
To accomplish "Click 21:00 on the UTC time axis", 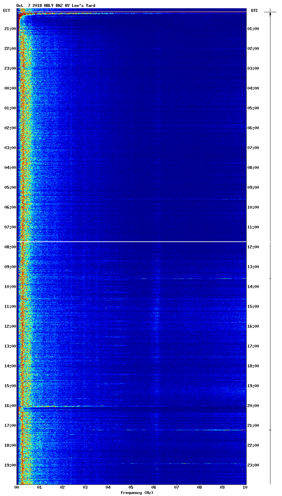I will coord(253,426).
